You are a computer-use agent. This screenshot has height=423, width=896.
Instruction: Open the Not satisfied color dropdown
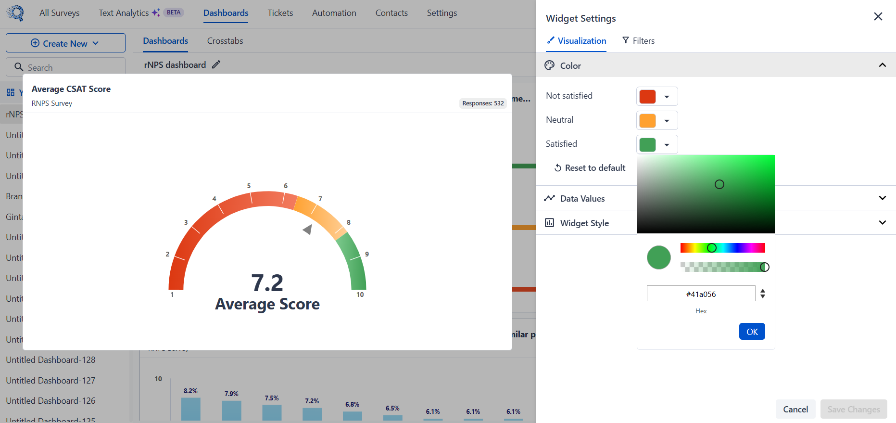[x=667, y=97]
